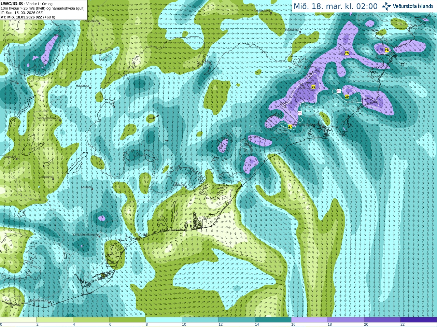The image size is (437, 327).
Task: Pick the 14–16 m/s legend swatch
Action: (273, 320)
